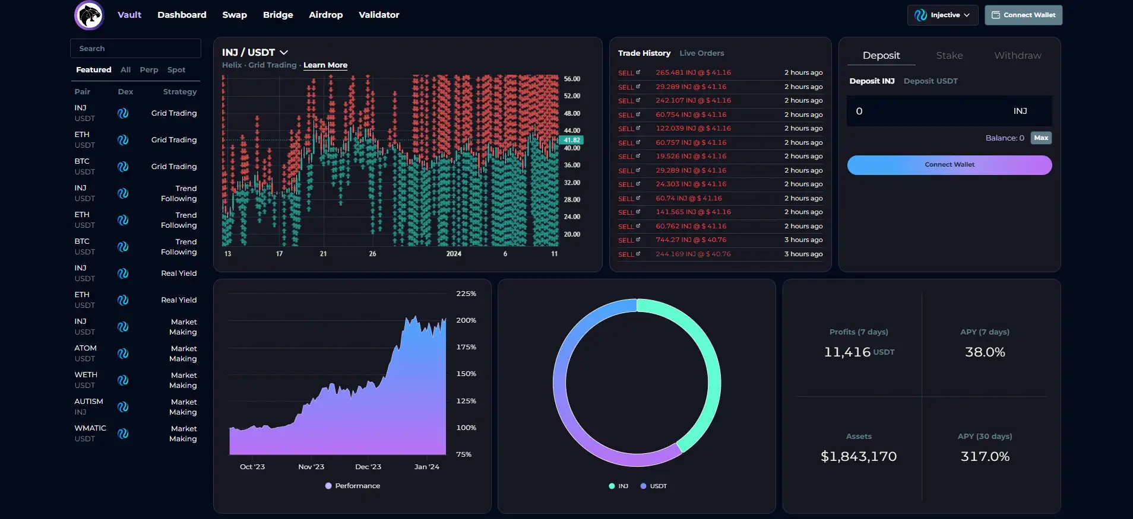Screen dimensions: 1133x519
Task: Open Live Orders tab
Action: [701, 53]
